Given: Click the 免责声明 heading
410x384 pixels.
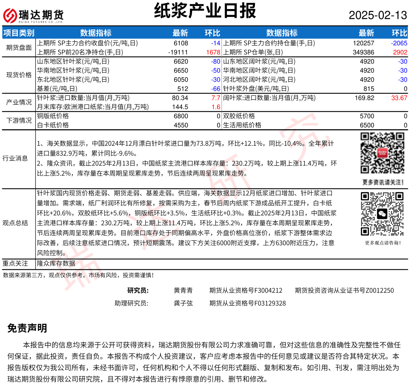Looking at the screenshot, I should 27,328.
